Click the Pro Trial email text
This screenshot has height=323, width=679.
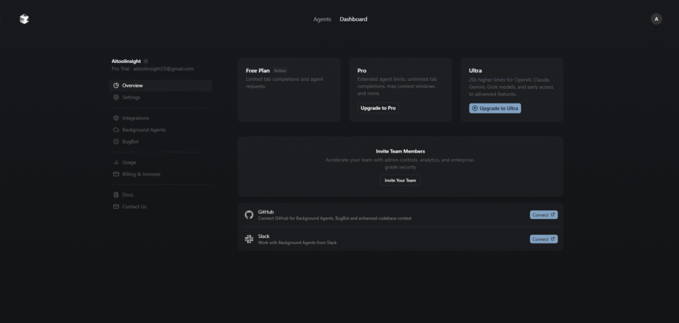click(x=153, y=69)
